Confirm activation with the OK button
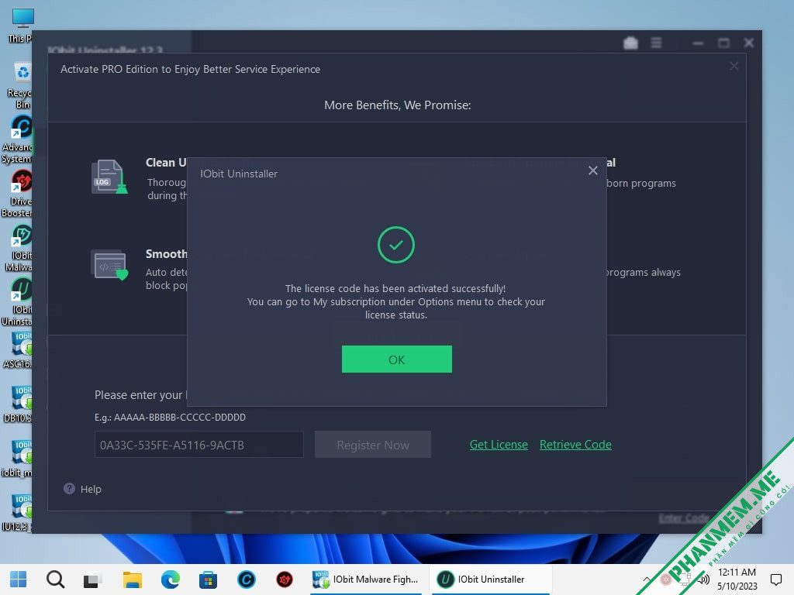The width and height of the screenshot is (794, 595). (396, 359)
